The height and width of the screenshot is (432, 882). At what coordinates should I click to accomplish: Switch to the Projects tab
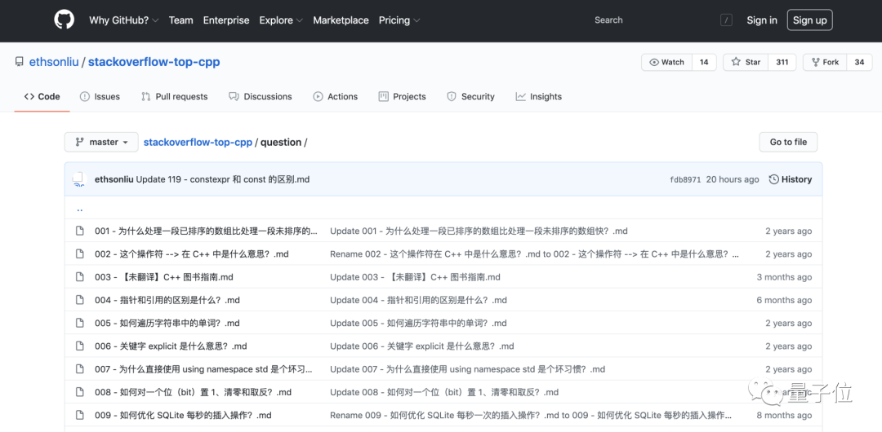pos(403,97)
